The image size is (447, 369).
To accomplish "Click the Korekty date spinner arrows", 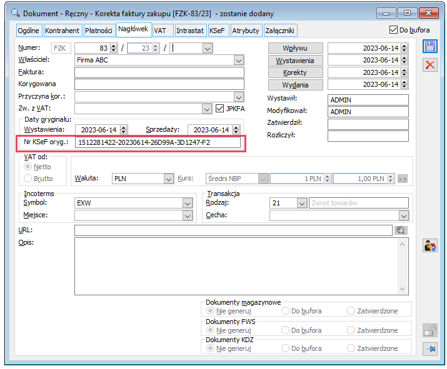I will click(x=404, y=72).
